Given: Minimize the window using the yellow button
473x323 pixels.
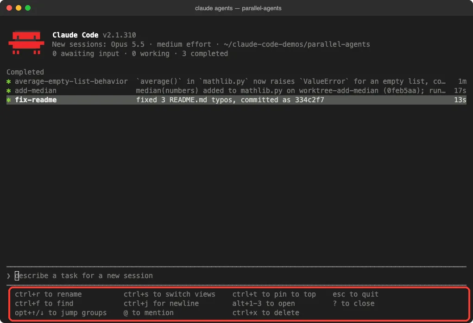Looking at the screenshot, I should pyautogui.click(x=19, y=8).
